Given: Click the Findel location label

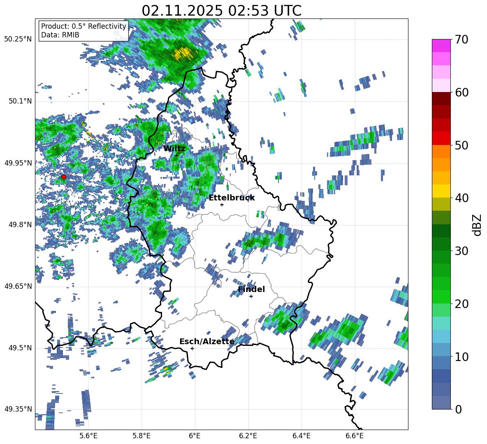Looking at the screenshot, I should [x=251, y=289].
